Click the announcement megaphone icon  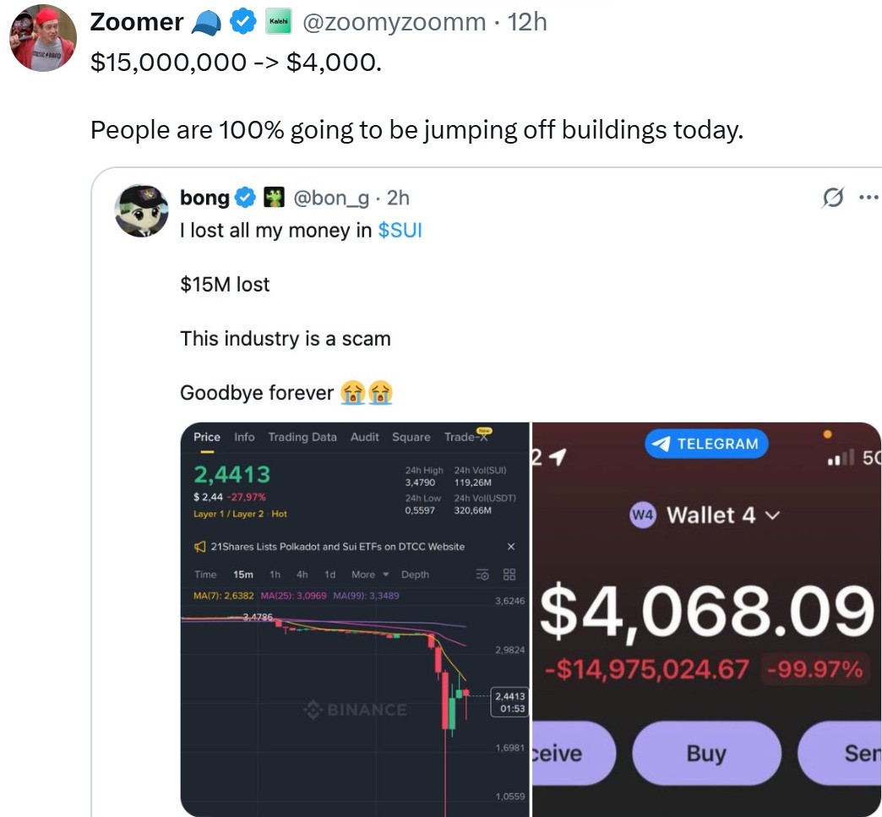(200, 547)
